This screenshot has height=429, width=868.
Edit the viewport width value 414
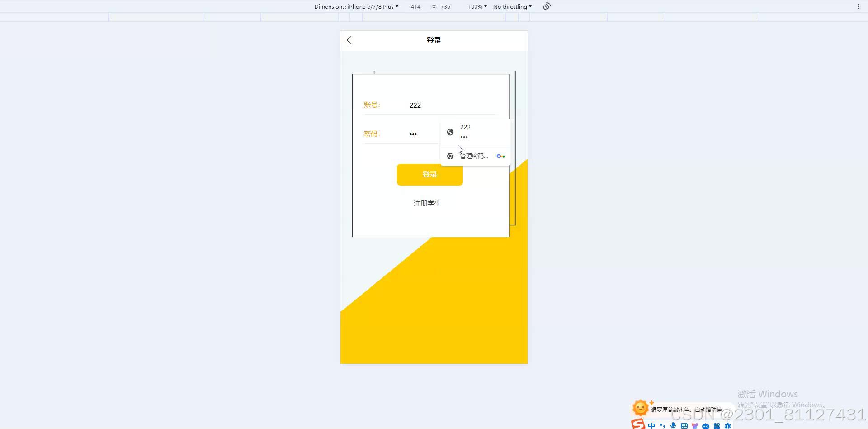click(415, 6)
